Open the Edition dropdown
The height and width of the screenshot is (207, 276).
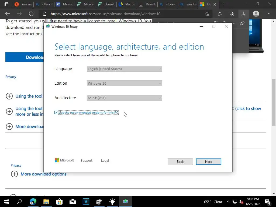point(124,84)
